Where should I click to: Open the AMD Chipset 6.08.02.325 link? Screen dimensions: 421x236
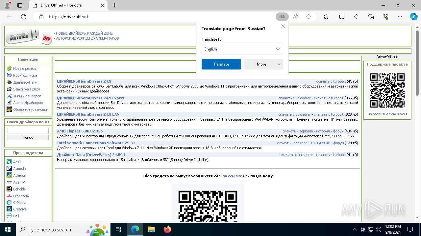coord(80,131)
